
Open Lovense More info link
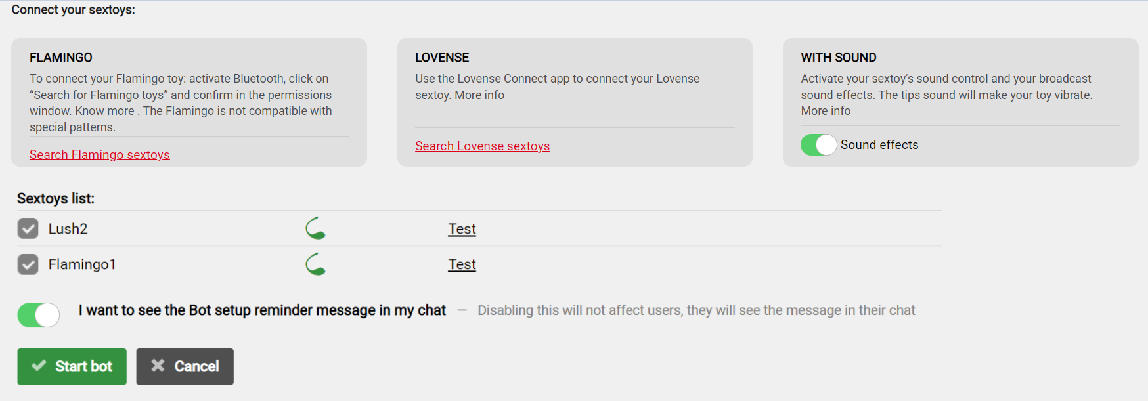[x=479, y=95]
